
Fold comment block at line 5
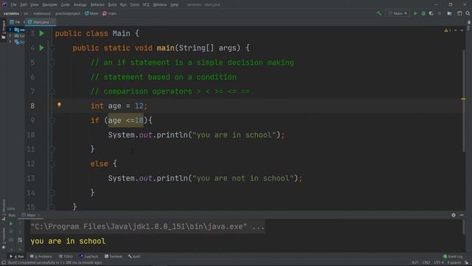click(52, 62)
